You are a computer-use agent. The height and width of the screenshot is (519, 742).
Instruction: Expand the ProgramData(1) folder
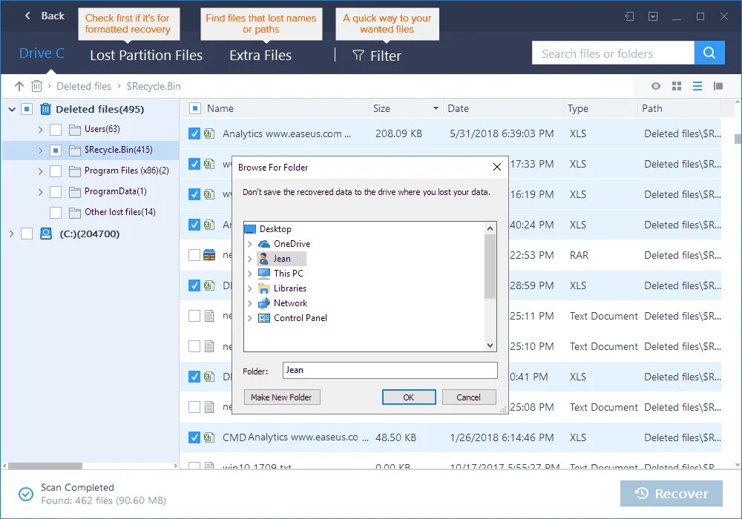pos(40,192)
